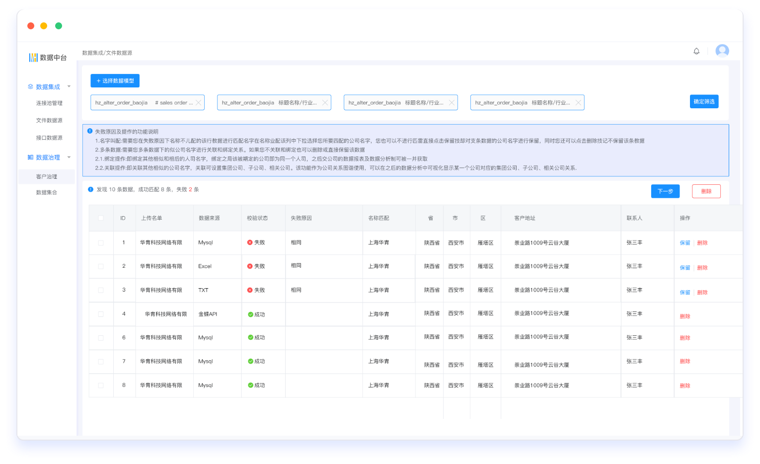Remove the sales order filter tag
Image resolution: width=760 pixels, height=464 pixels.
click(x=198, y=102)
